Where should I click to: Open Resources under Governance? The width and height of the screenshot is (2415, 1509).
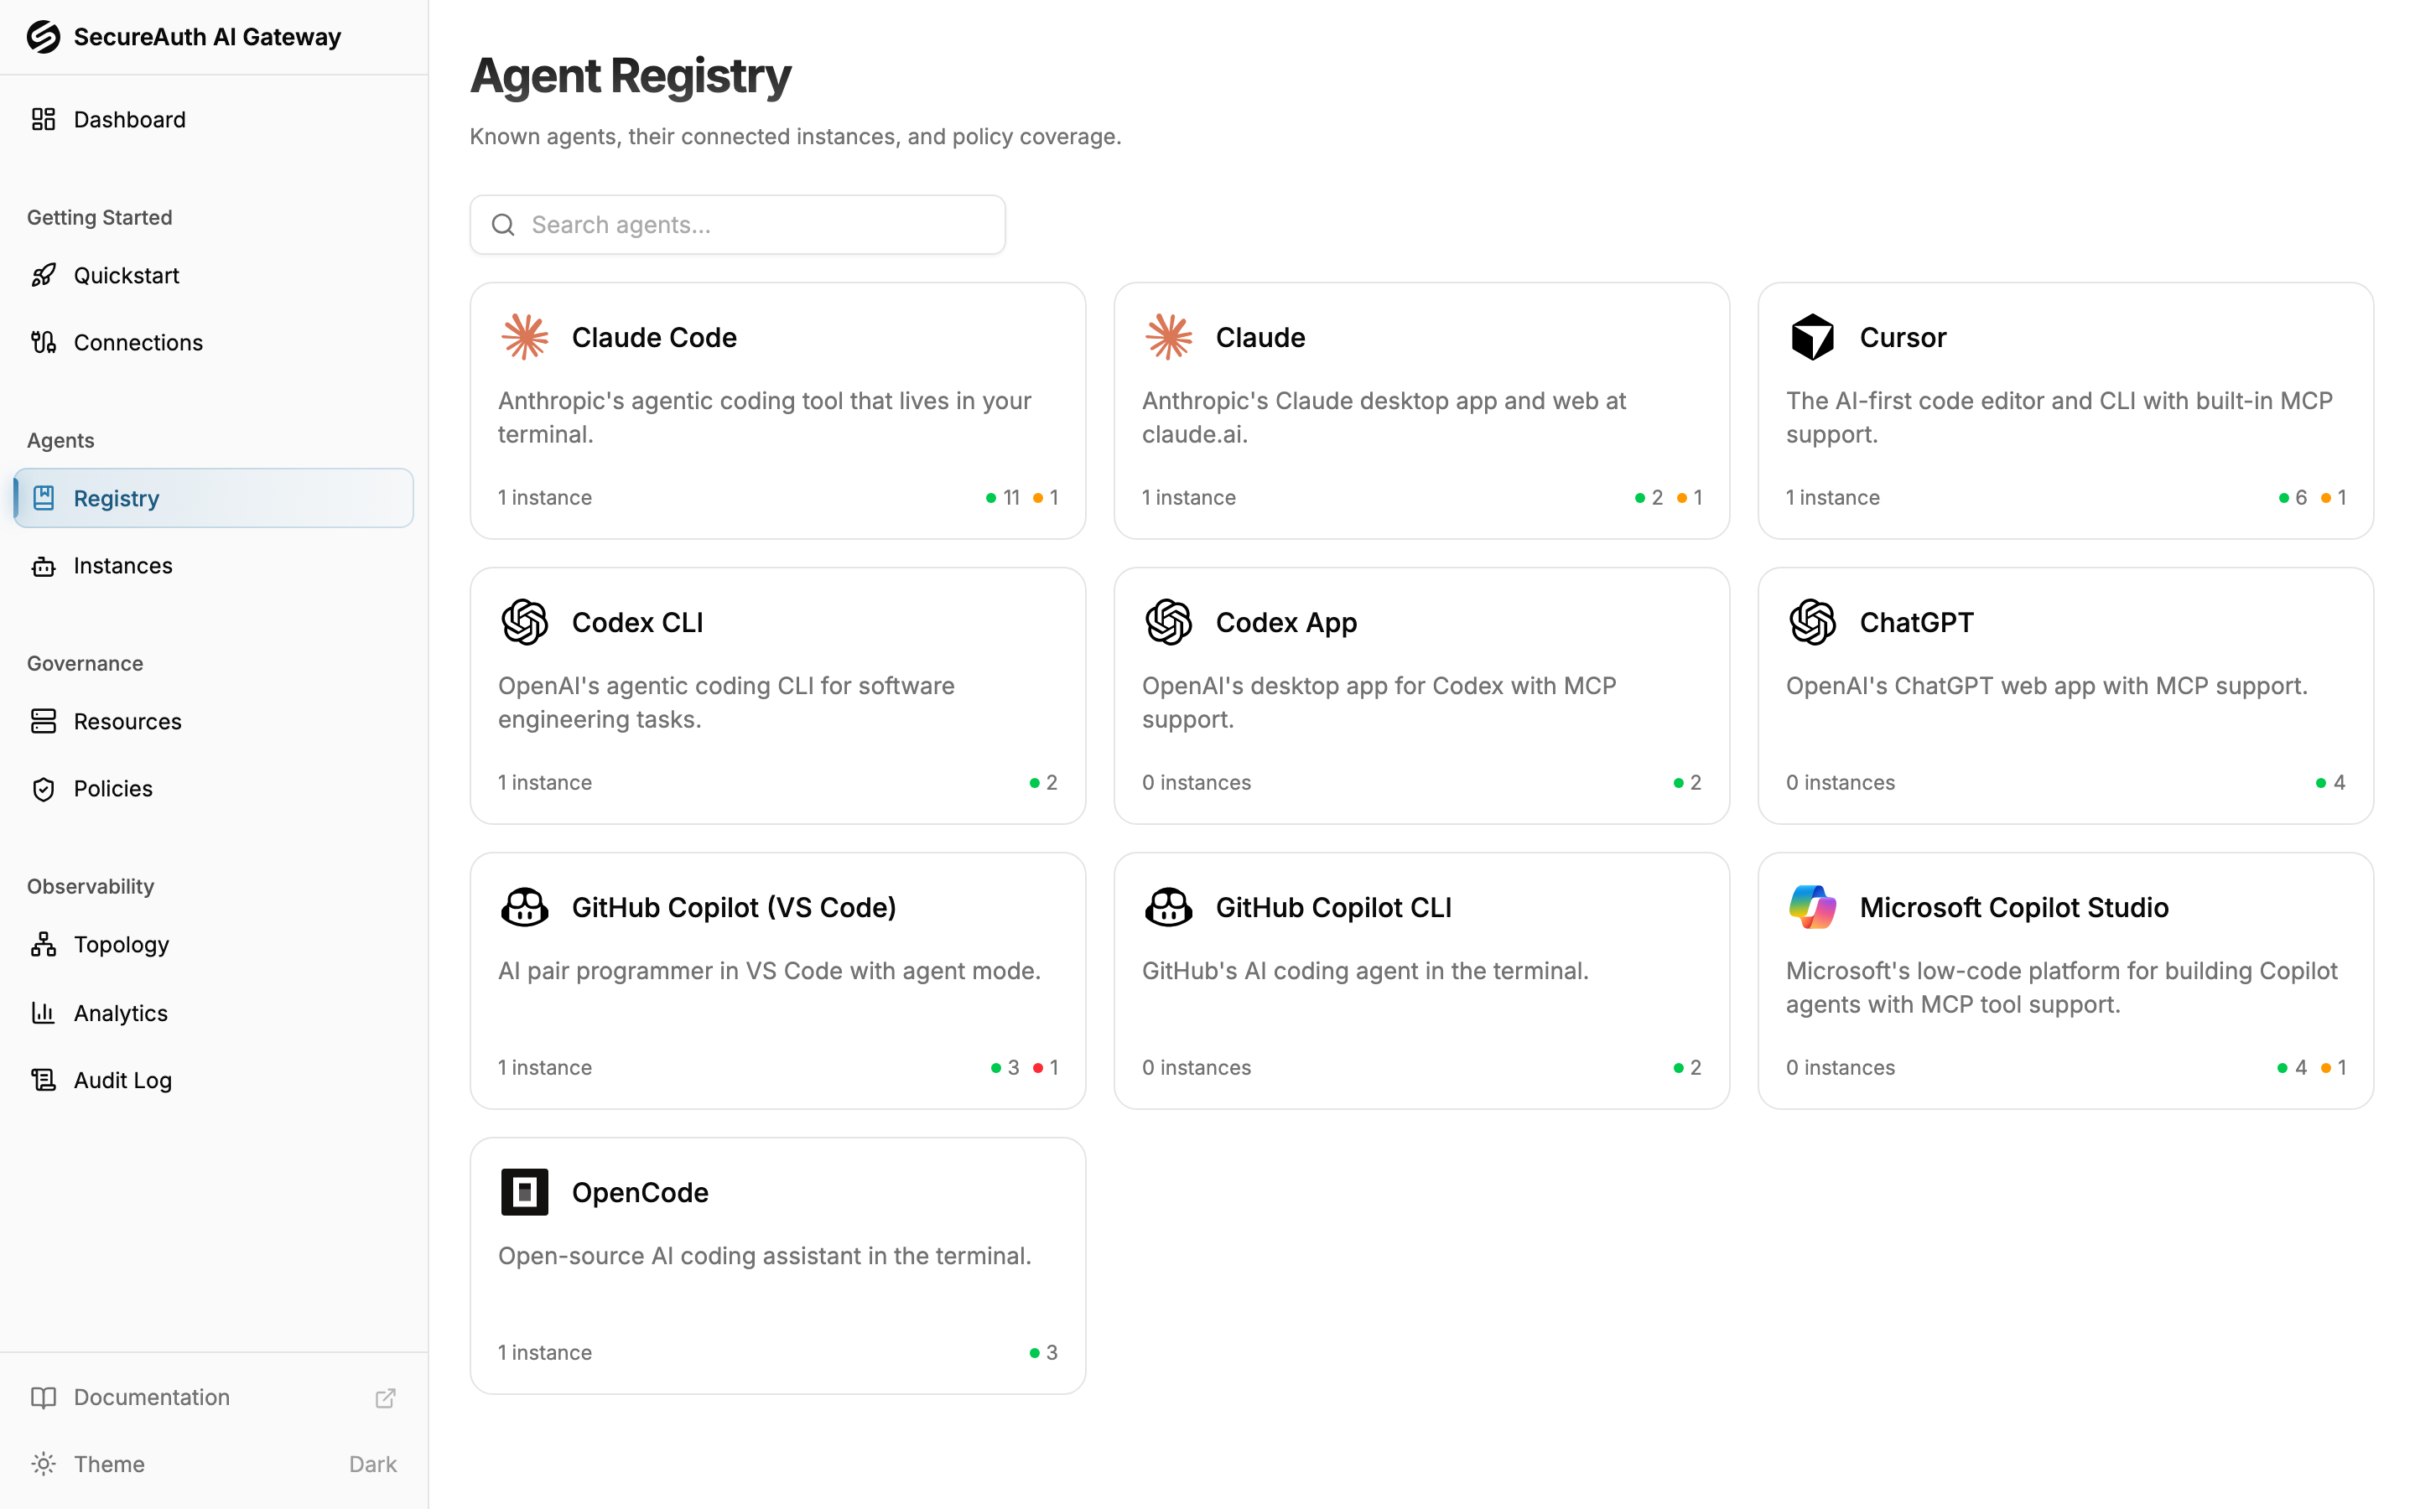tap(214, 722)
